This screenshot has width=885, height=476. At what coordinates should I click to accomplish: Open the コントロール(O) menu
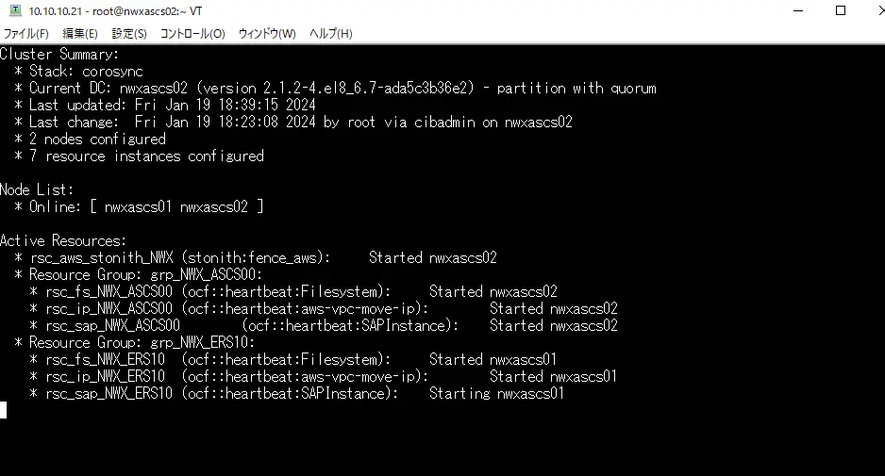point(192,34)
